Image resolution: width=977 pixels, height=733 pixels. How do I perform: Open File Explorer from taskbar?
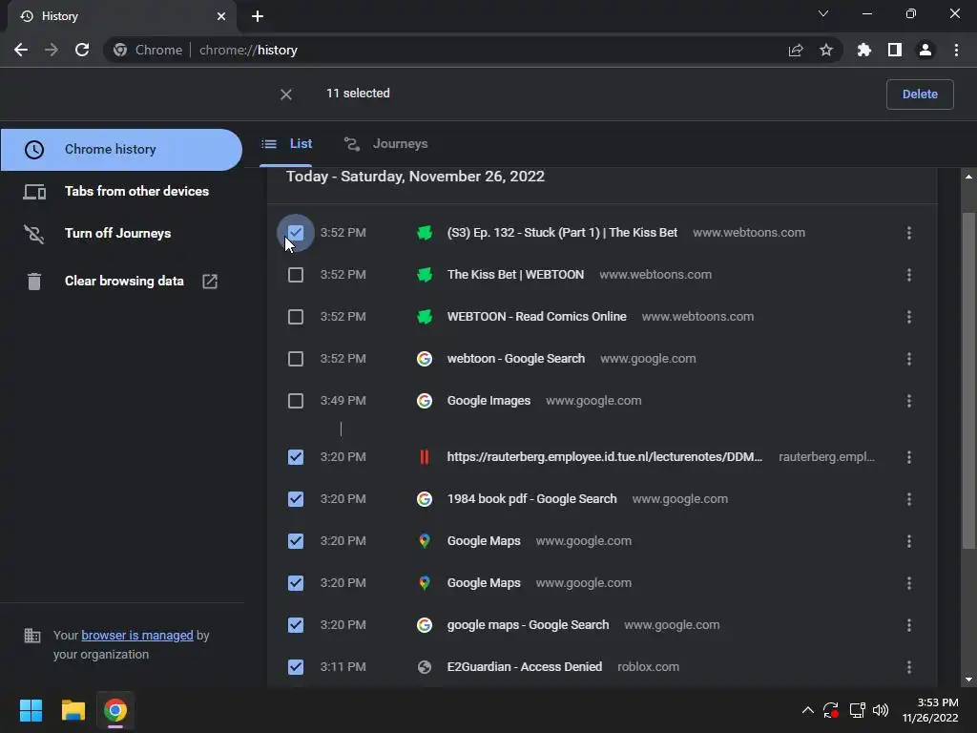[73, 710]
